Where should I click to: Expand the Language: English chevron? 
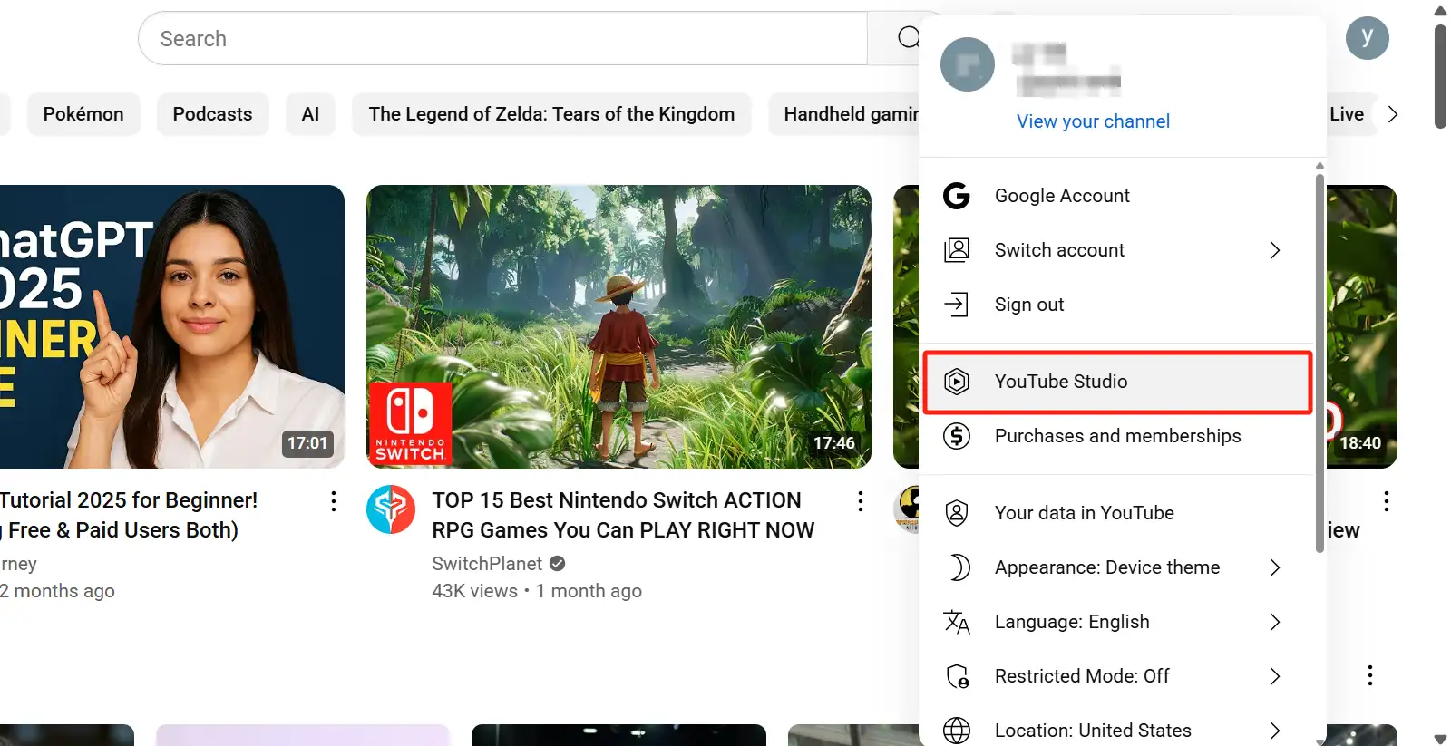point(1275,622)
